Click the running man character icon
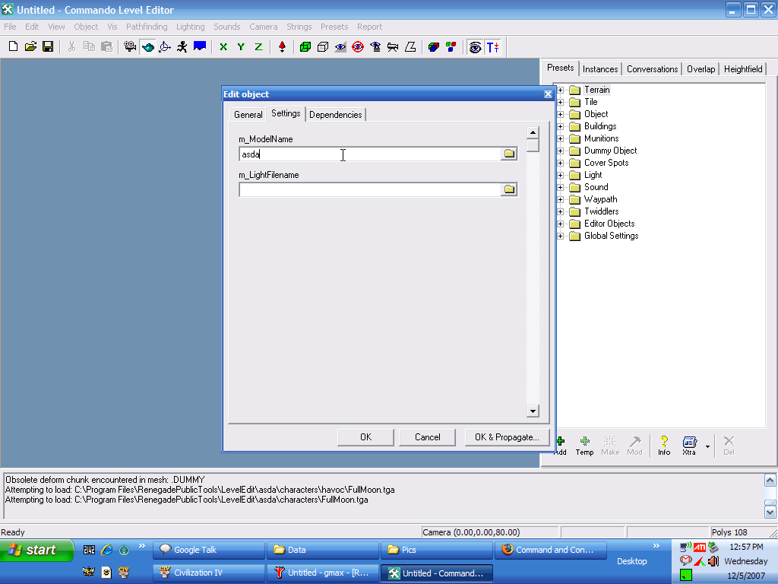 click(182, 47)
